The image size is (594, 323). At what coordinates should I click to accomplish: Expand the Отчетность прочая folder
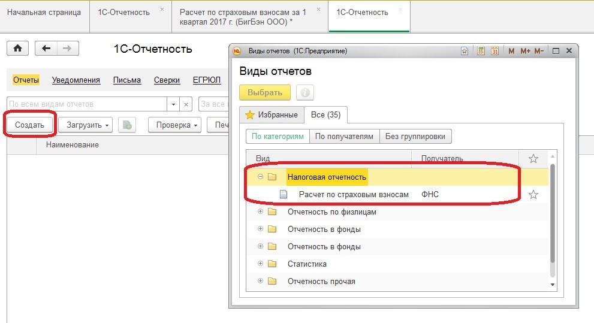coord(260,281)
